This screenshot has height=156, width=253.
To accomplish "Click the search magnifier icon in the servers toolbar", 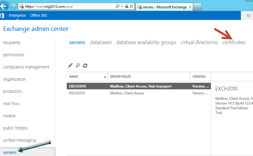I will [x=78, y=66].
